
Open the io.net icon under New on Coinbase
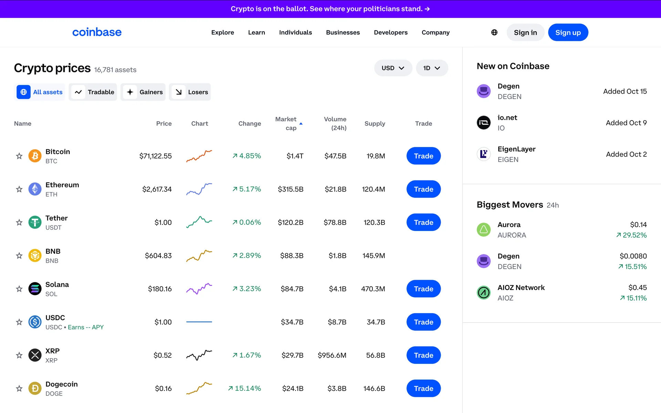(x=483, y=123)
